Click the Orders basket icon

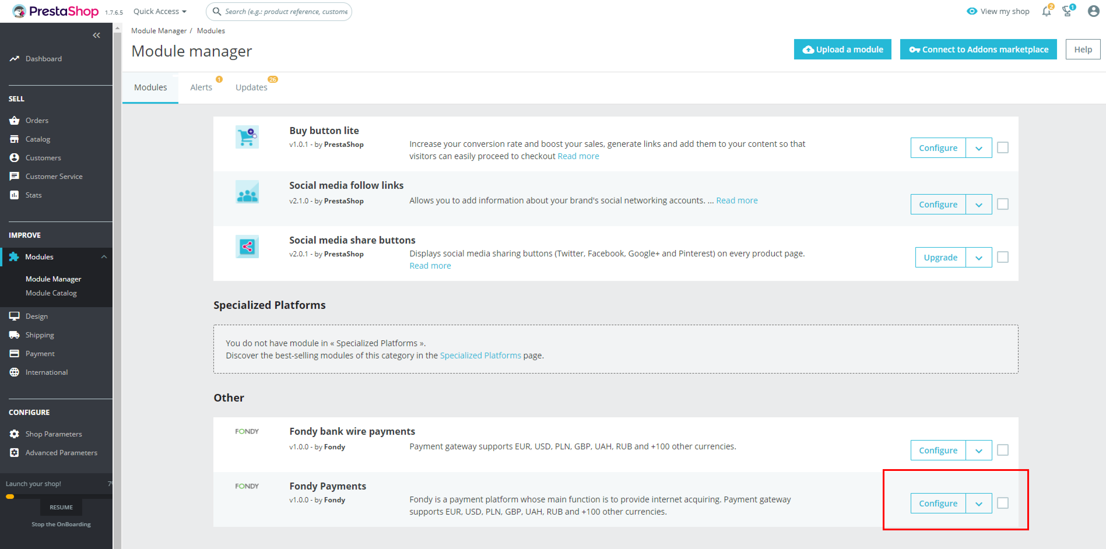[14, 120]
